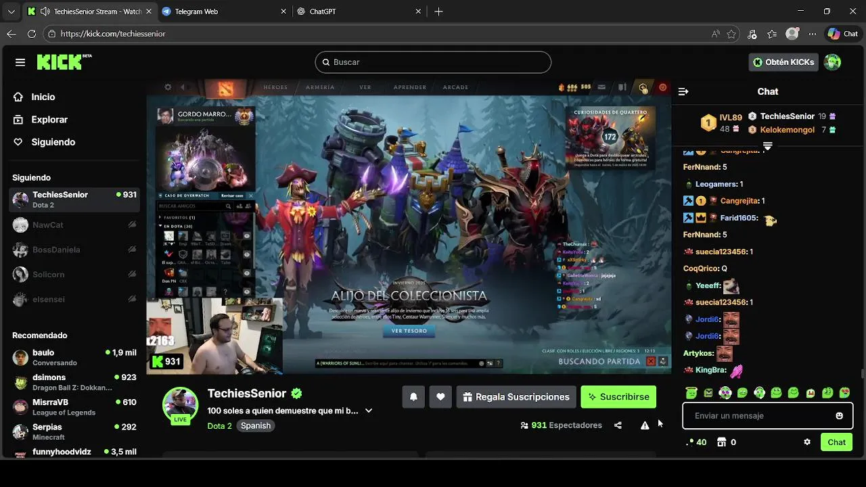The image size is (866, 487).
Task: Open recommended channel dsimons
Action: 74,382
